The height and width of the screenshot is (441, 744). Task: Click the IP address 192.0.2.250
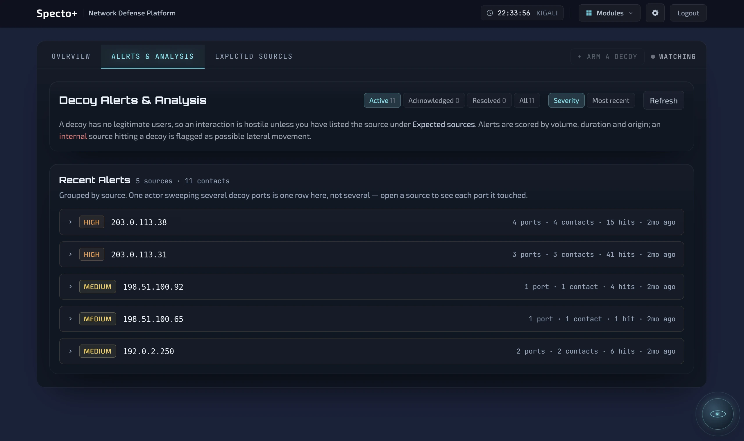(x=148, y=351)
